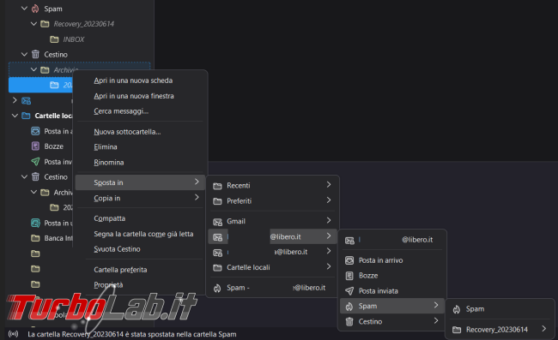Choose Cerca messaggi... from the context menu

coord(121,111)
